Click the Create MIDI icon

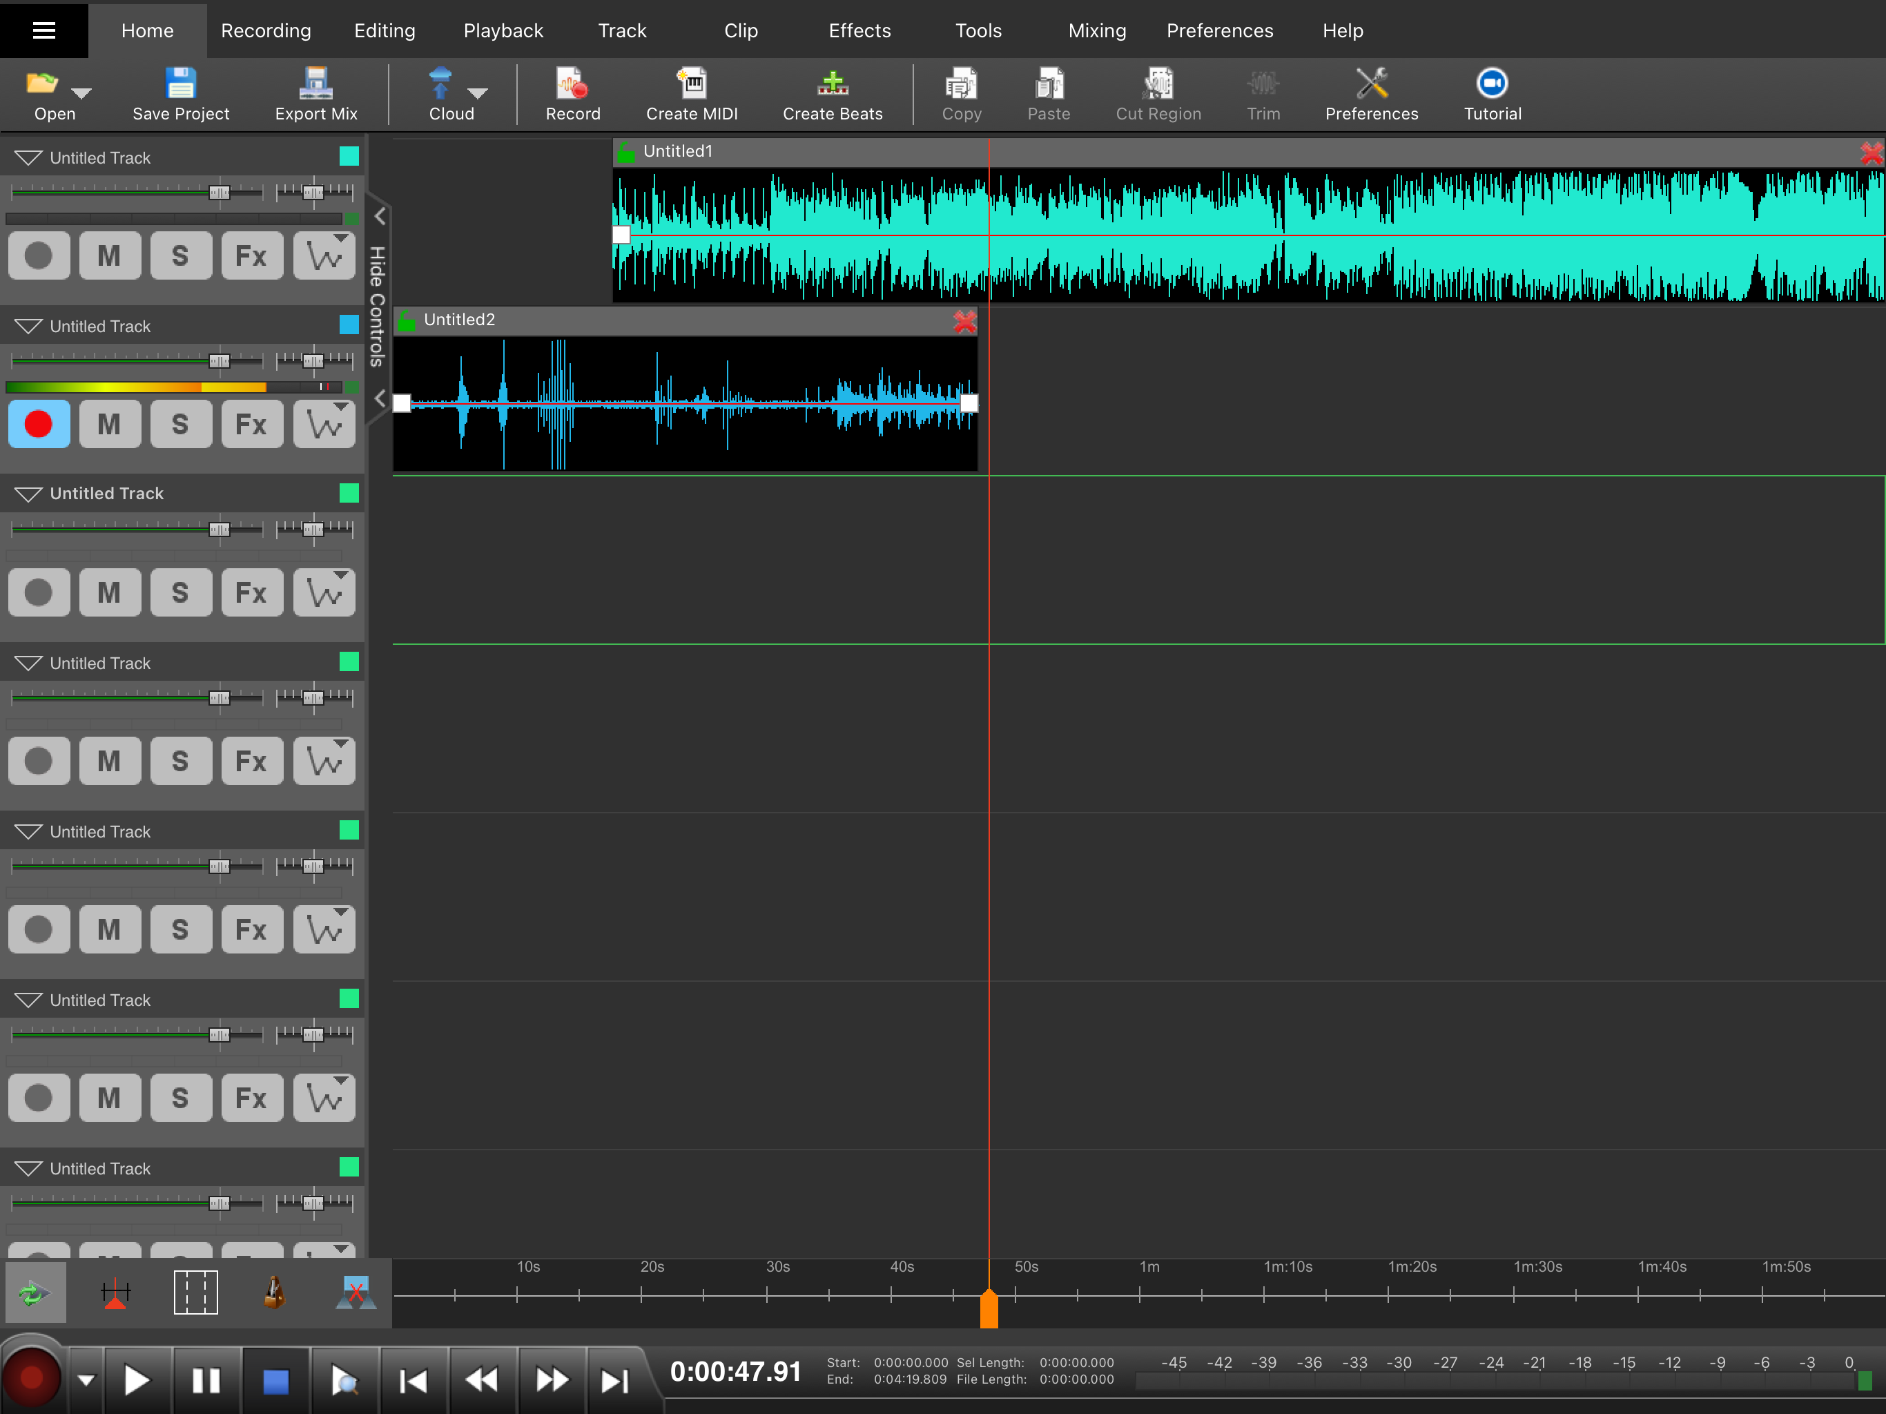[692, 84]
